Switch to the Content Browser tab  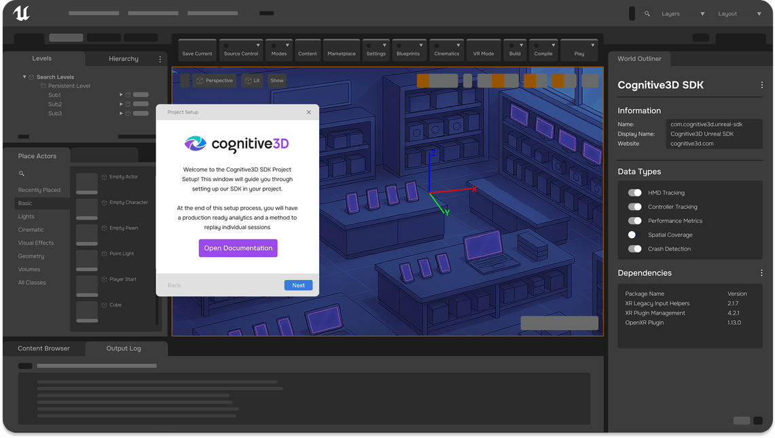43,349
